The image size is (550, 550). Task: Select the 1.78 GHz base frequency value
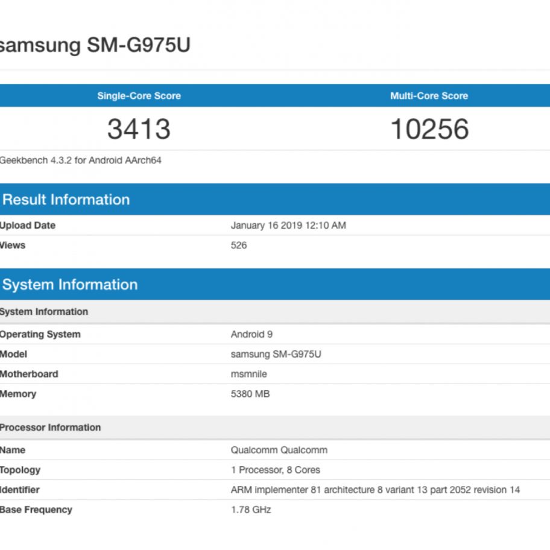(x=251, y=510)
